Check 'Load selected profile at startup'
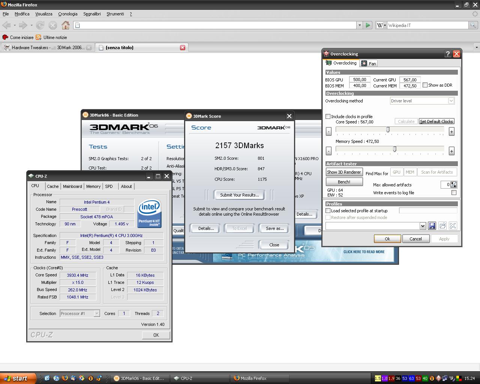 coord(328,211)
